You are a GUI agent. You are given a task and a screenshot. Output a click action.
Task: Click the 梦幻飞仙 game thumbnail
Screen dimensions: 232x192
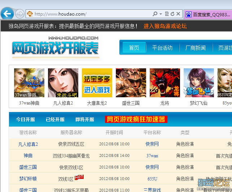tap(199, 83)
